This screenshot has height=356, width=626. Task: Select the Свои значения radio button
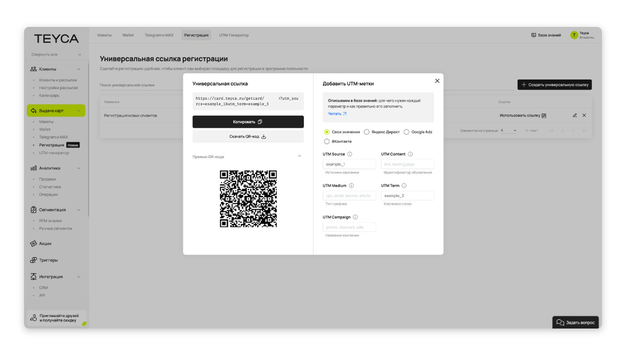(x=327, y=132)
